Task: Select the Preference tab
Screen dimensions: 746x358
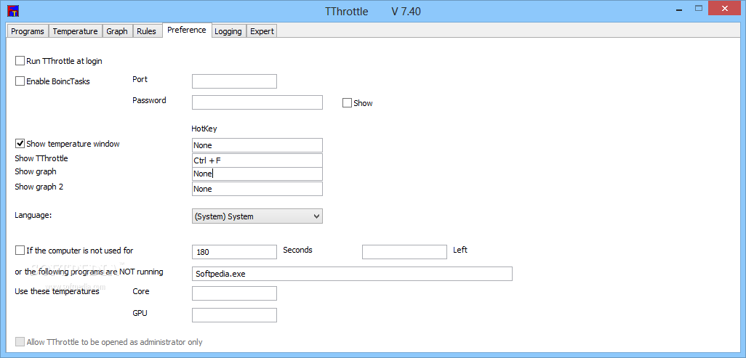Action: tap(186, 30)
